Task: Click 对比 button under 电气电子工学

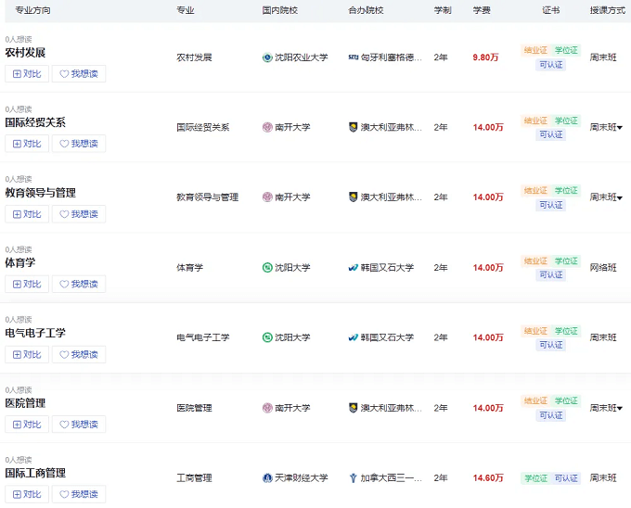Action: [x=27, y=354]
